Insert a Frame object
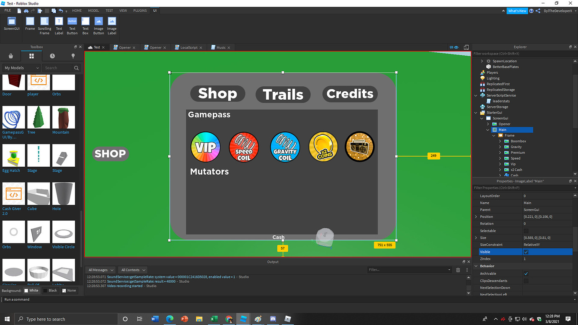The height and width of the screenshot is (325, 578). [30, 23]
